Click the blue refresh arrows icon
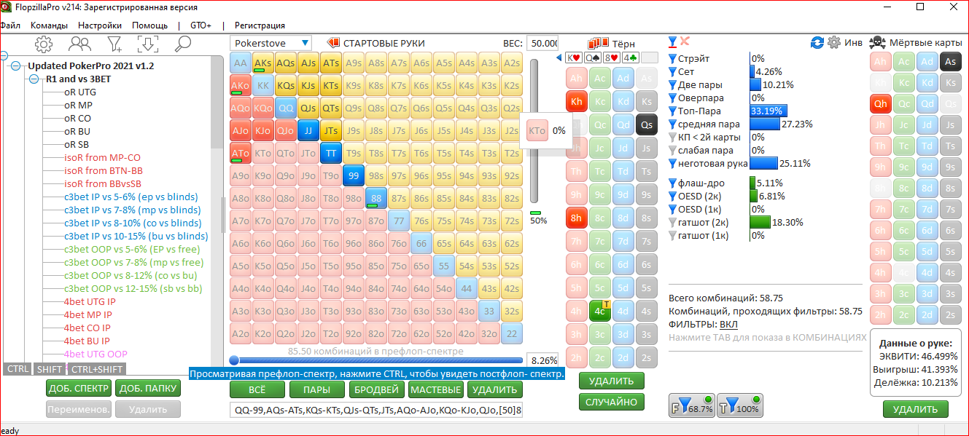Image resolution: width=969 pixels, height=436 pixels. pos(817,42)
